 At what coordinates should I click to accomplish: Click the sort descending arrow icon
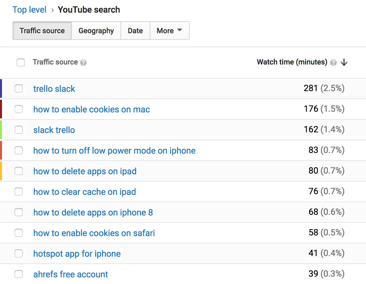344,63
